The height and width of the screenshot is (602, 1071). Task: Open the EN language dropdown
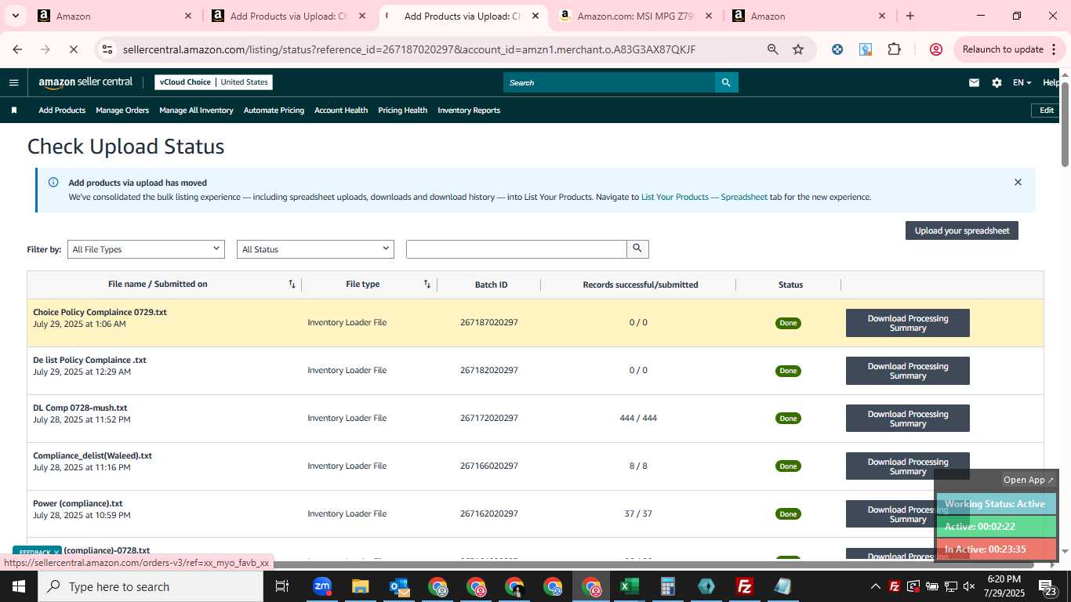(1022, 82)
